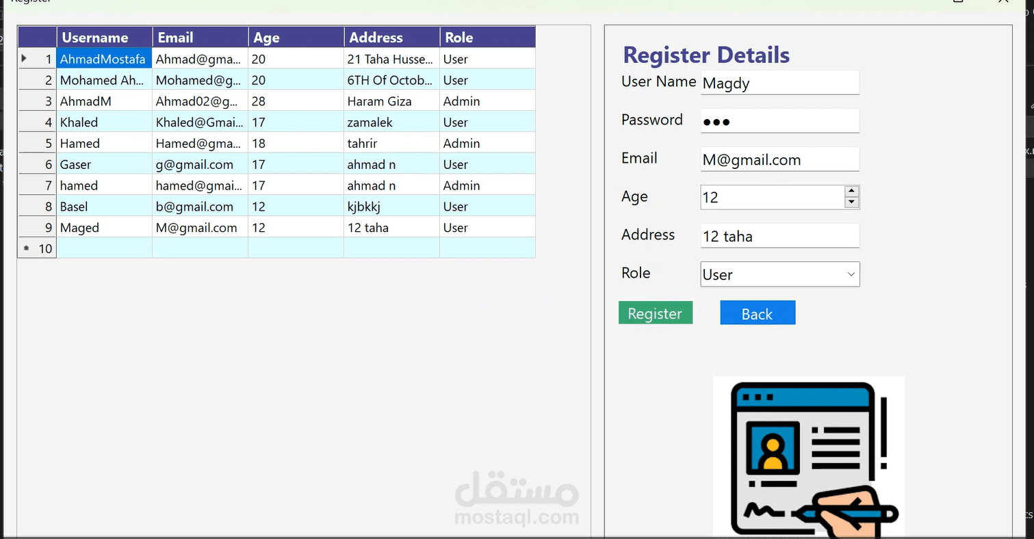
Task: Select the row header numbered 1
Action: (37, 59)
